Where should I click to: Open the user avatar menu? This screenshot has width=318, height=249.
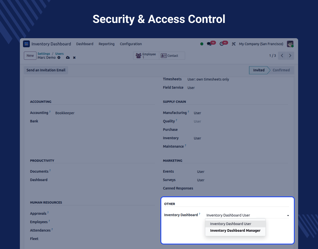pos(290,44)
